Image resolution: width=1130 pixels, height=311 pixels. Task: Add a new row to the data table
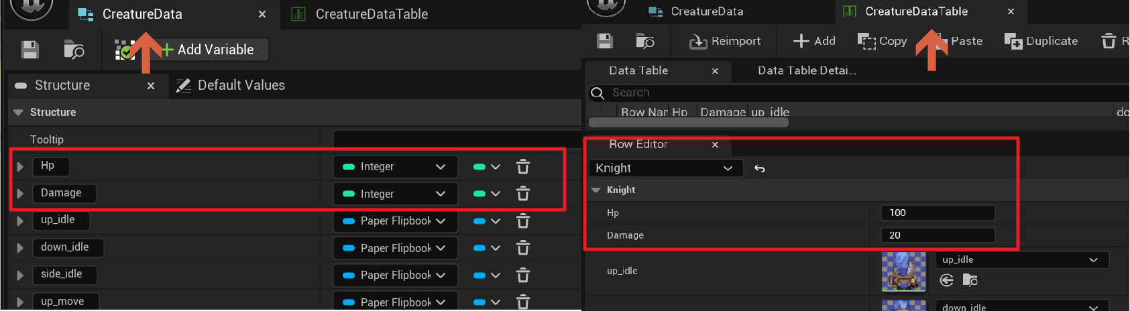[814, 41]
